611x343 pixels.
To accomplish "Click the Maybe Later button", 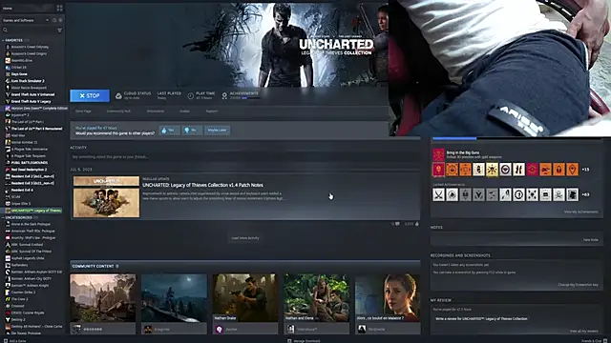I will (217, 130).
